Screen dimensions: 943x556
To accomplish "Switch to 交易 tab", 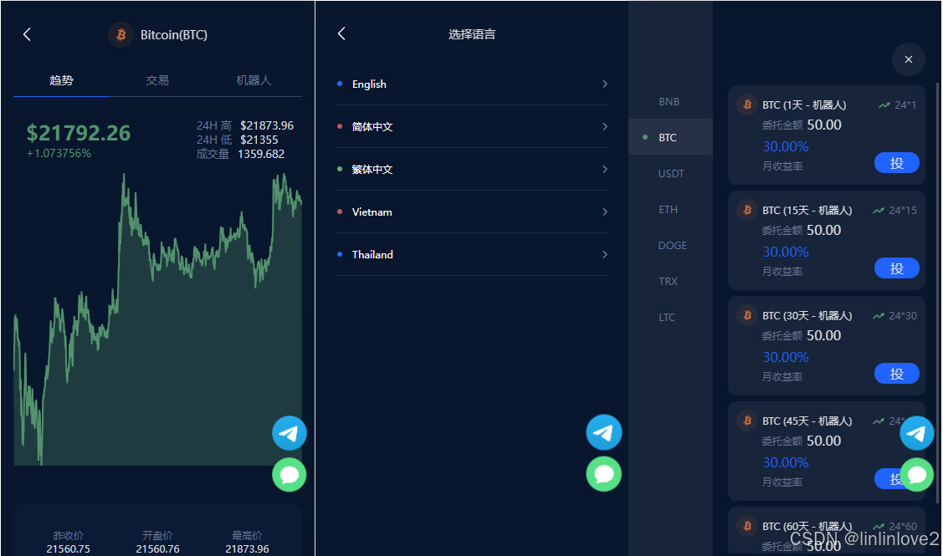I will (157, 80).
